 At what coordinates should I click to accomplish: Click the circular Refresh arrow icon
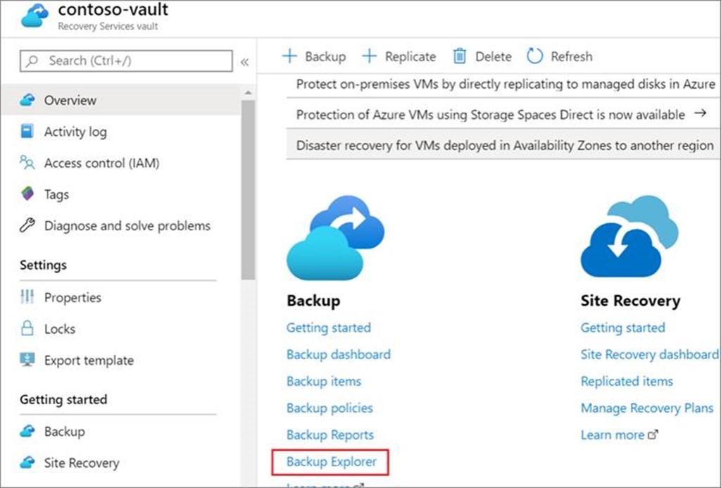click(x=535, y=56)
